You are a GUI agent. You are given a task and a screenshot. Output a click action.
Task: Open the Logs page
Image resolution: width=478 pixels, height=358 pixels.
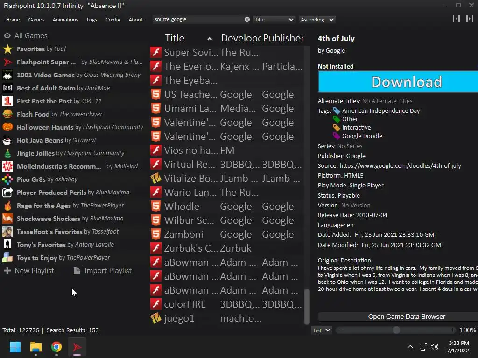click(92, 20)
